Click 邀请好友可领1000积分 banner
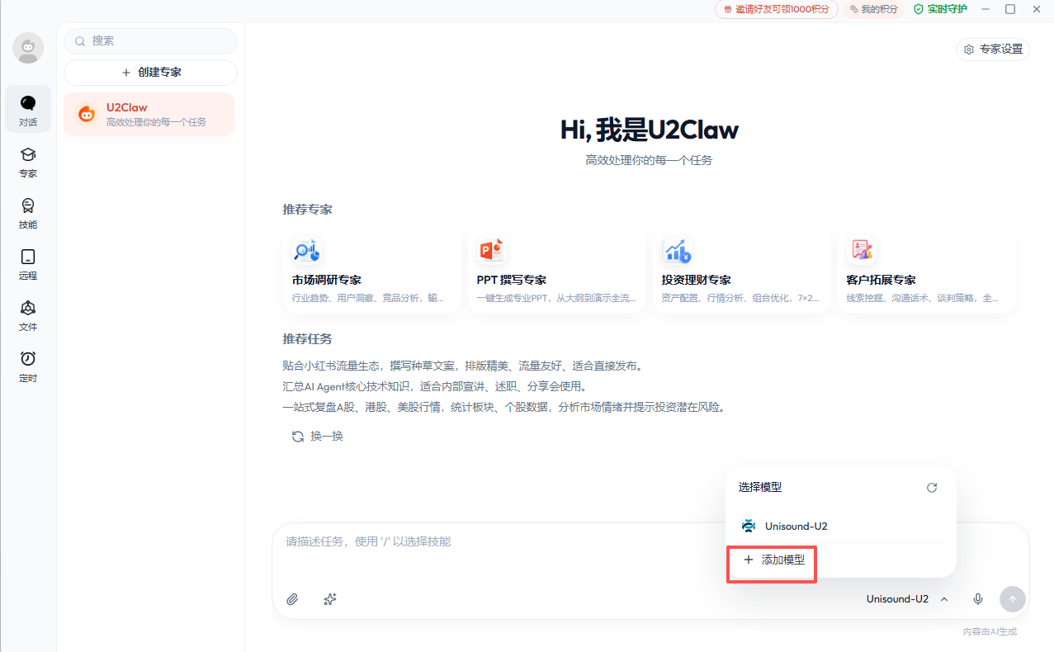The image size is (1054, 652). (777, 9)
